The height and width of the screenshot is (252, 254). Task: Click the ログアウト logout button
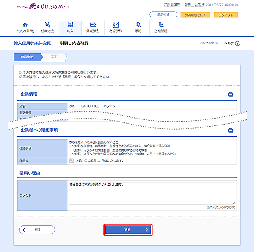(x=226, y=15)
